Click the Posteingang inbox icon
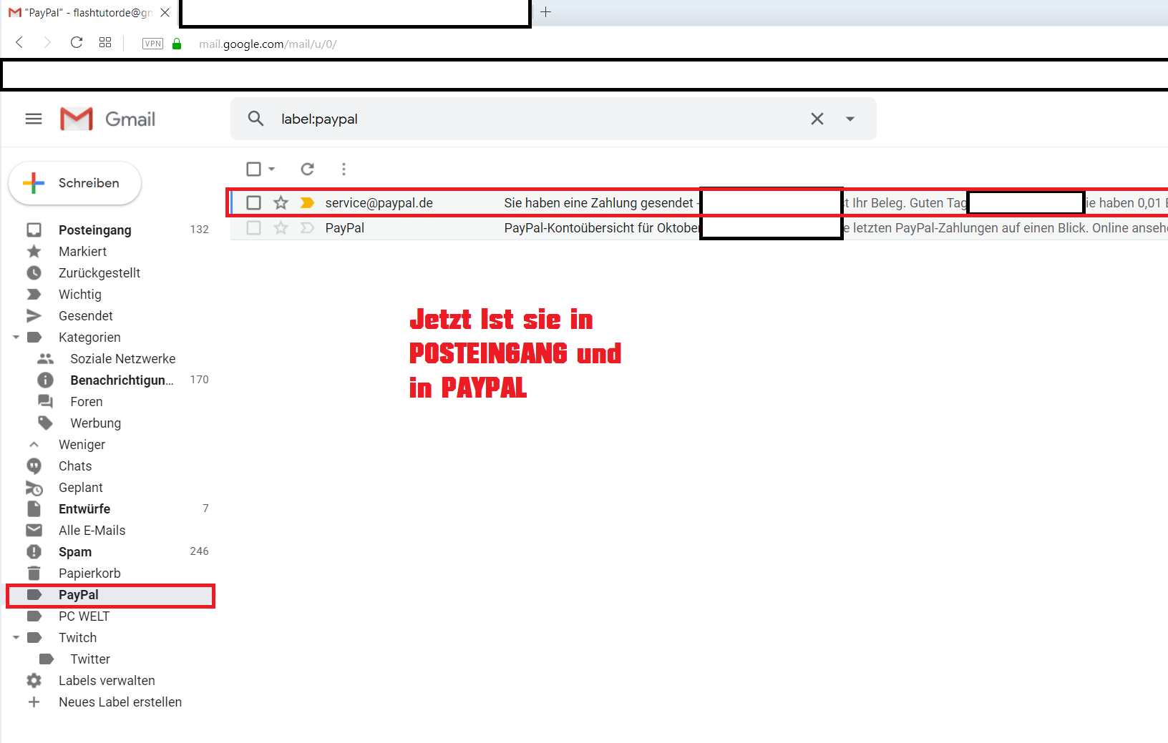1168x743 pixels. [34, 230]
